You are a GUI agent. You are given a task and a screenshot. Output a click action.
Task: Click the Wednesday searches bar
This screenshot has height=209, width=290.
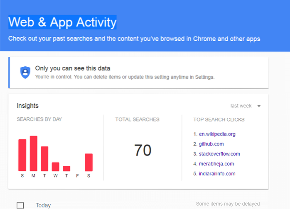55,167
